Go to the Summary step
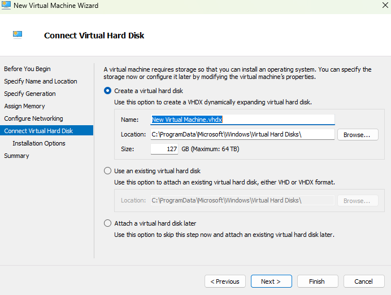Screen dimensions: 391x295 pos(16,156)
